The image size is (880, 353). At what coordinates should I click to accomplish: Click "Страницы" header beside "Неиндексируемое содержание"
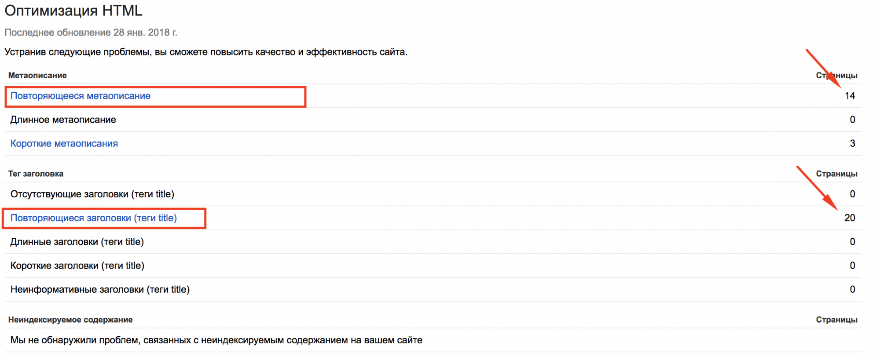836,320
